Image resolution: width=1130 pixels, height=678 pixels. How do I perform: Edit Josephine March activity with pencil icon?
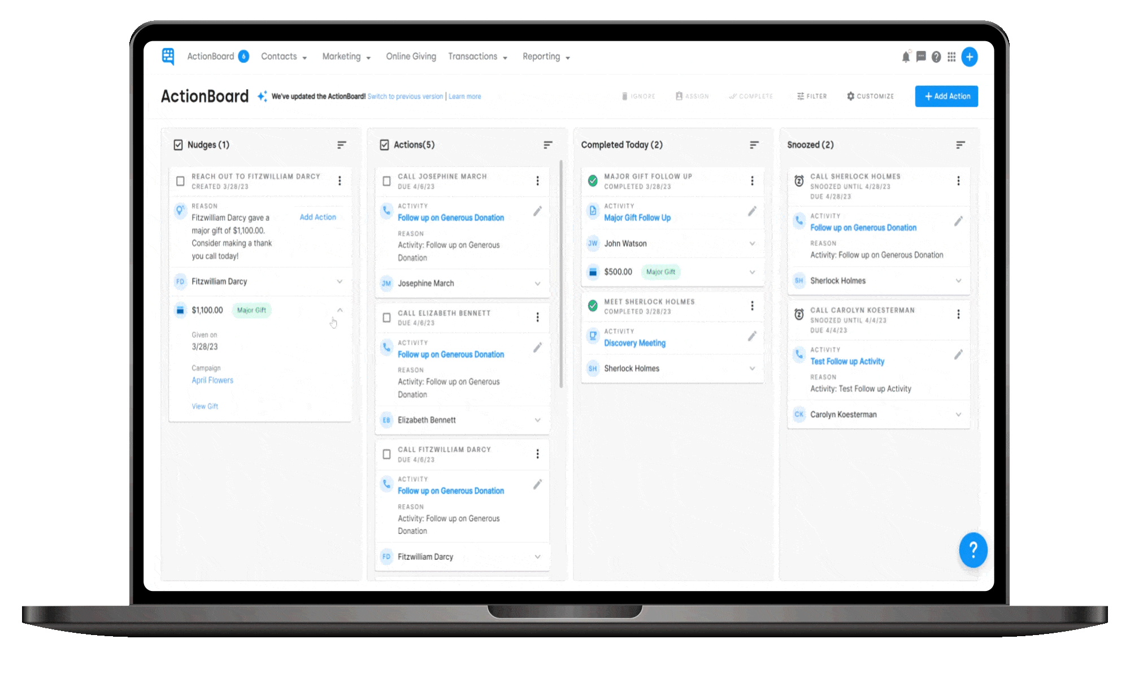(x=537, y=211)
